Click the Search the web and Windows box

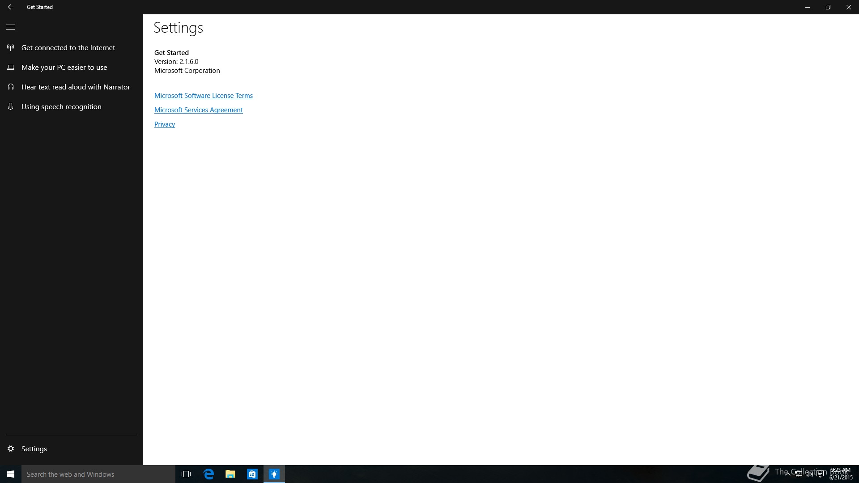[98, 474]
